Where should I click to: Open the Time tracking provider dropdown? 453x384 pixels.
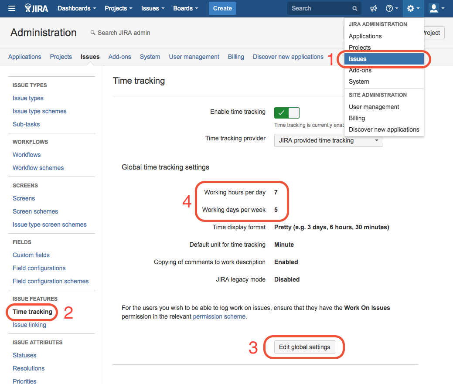[328, 141]
